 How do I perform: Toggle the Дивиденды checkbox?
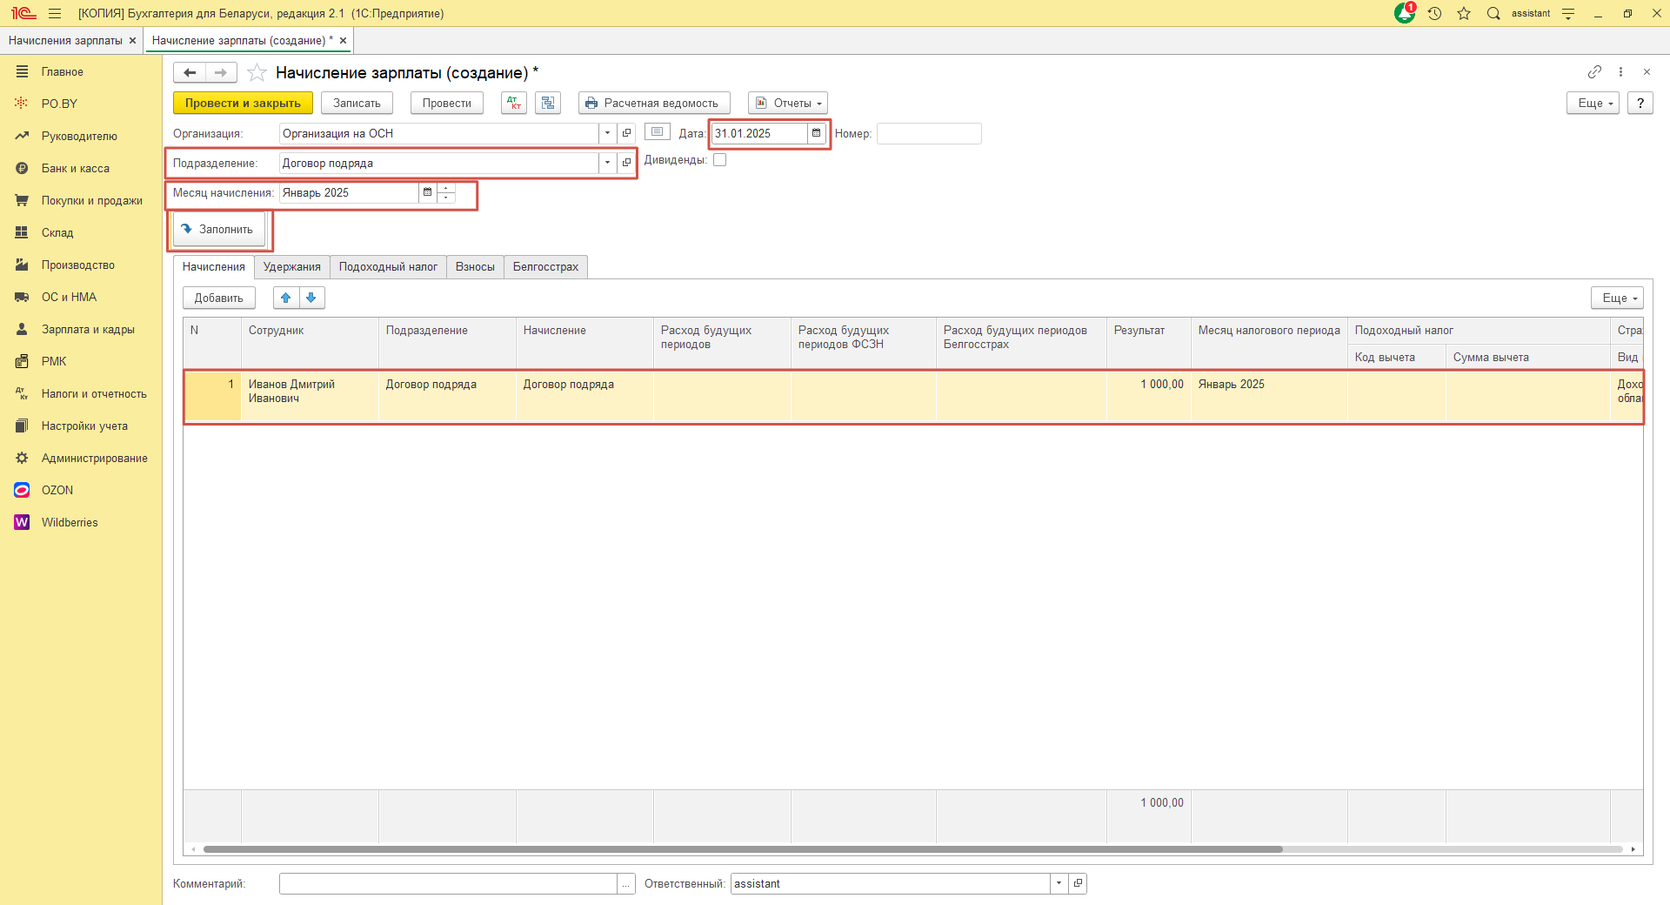tap(720, 160)
